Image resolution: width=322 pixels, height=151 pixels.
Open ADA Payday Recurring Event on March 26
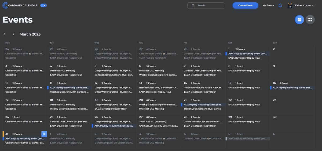114,126
